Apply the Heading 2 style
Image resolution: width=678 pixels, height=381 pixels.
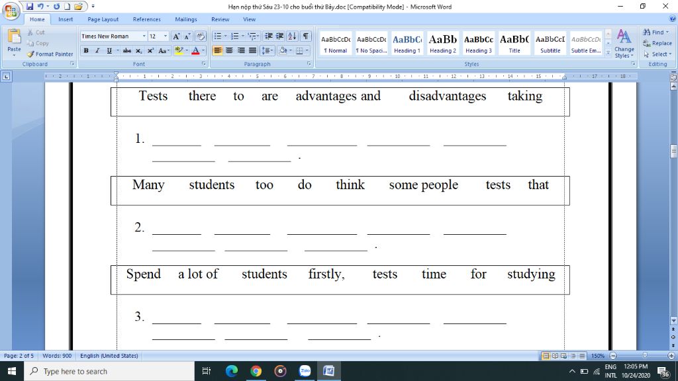coord(443,43)
